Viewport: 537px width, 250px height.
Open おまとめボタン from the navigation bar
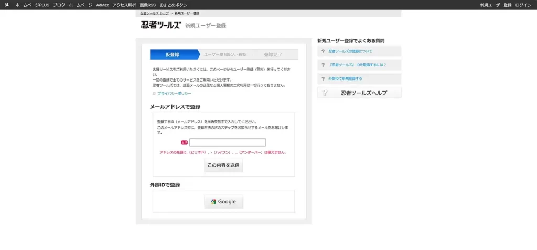click(x=173, y=5)
